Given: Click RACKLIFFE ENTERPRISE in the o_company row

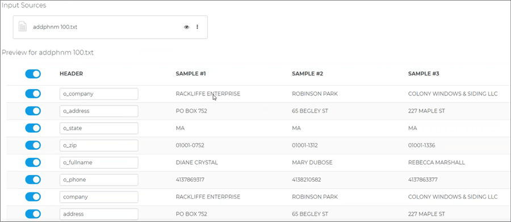Looking at the screenshot, I should 208,94.
